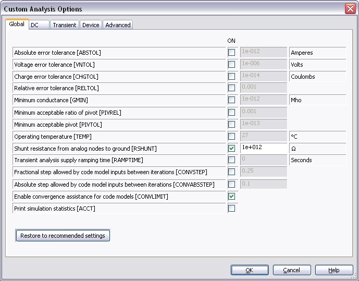Select the Advanced tab
The image size is (359, 281).
[x=118, y=25]
